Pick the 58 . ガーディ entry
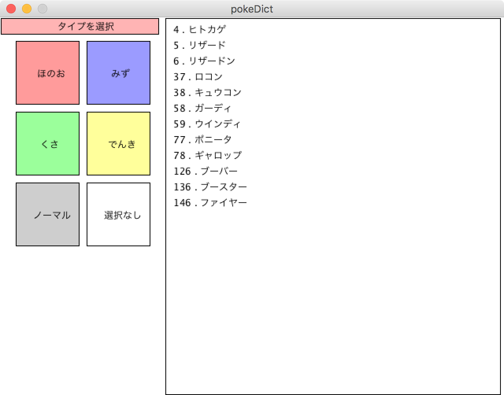The width and height of the screenshot is (504, 395). point(202,108)
